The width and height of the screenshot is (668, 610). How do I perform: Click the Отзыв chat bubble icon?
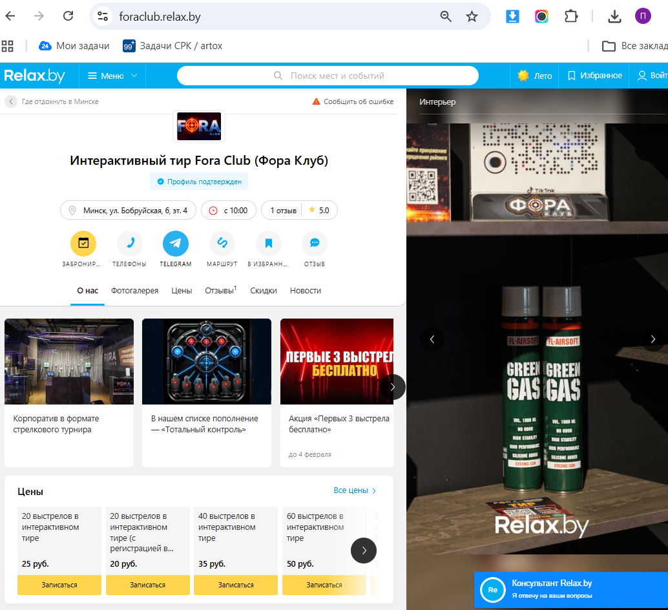click(x=315, y=243)
